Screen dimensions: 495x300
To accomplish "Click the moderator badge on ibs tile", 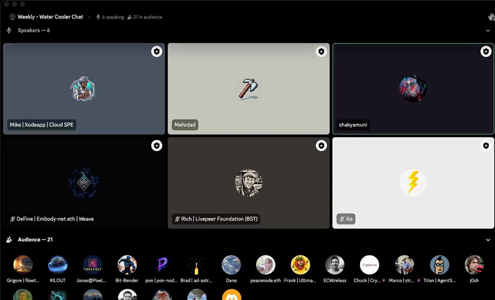I will [x=486, y=145].
